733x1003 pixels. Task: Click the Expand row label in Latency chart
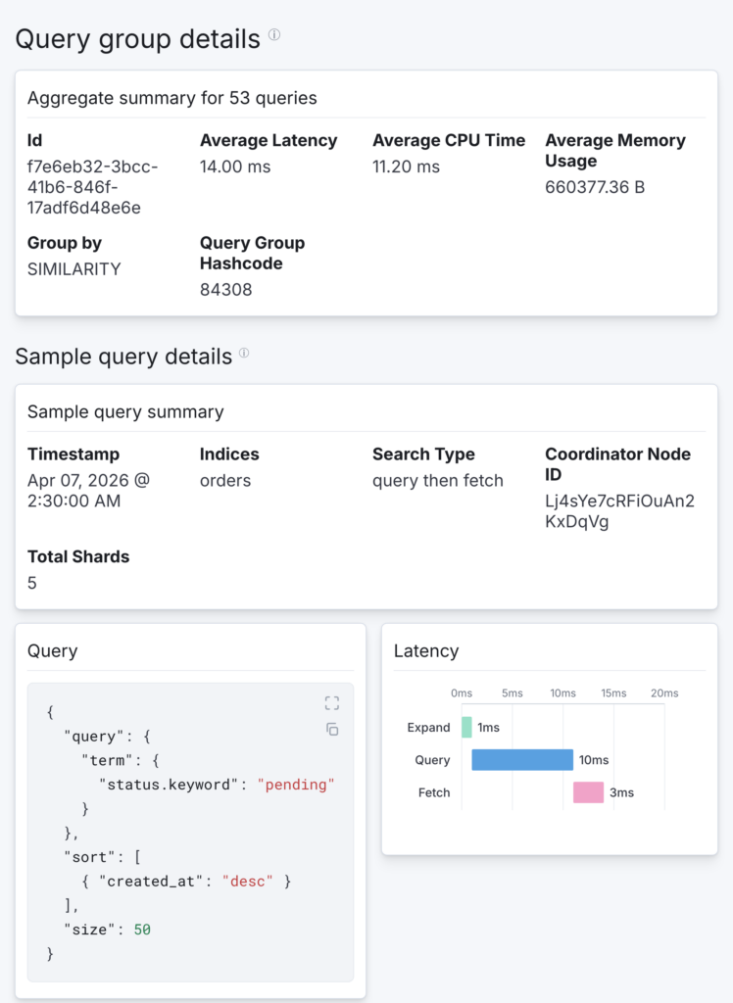pos(428,728)
